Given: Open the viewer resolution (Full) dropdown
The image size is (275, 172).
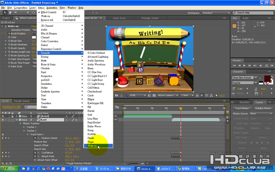Looking at the screenshot, I should (137, 95).
